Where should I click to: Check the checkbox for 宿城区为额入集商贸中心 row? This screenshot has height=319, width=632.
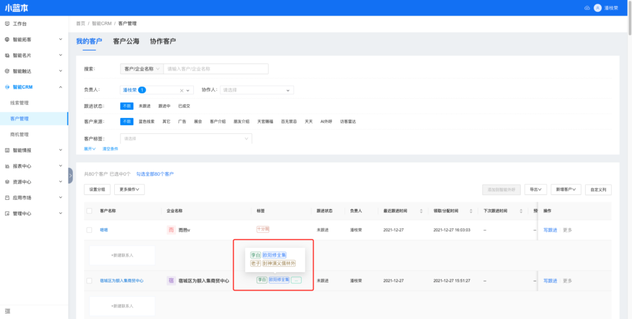click(89, 281)
